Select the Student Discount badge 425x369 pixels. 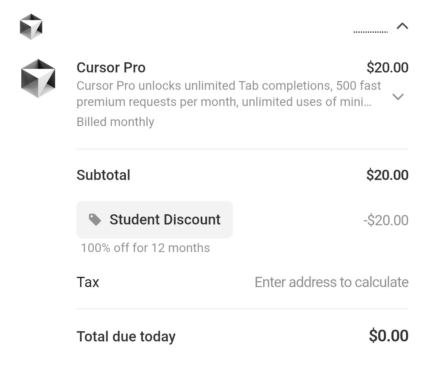point(155,220)
